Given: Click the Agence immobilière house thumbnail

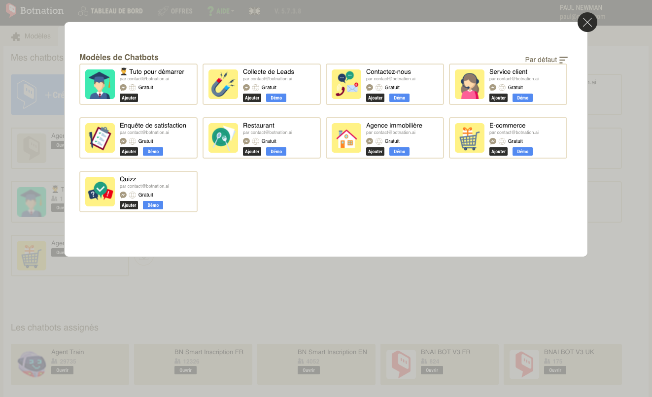Looking at the screenshot, I should tap(346, 138).
